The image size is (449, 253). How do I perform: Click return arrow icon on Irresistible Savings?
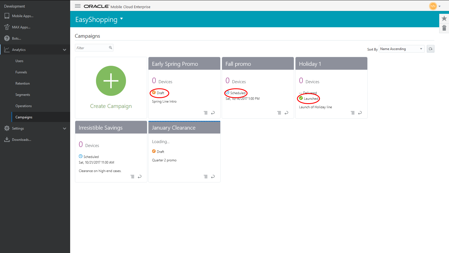point(140,177)
